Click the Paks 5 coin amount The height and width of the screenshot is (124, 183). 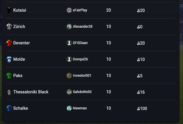coord(140,76)
